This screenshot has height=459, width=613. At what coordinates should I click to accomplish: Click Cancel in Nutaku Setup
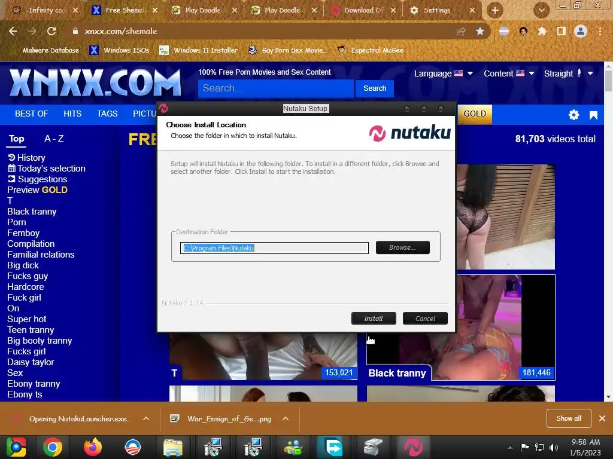pos(425,319)
